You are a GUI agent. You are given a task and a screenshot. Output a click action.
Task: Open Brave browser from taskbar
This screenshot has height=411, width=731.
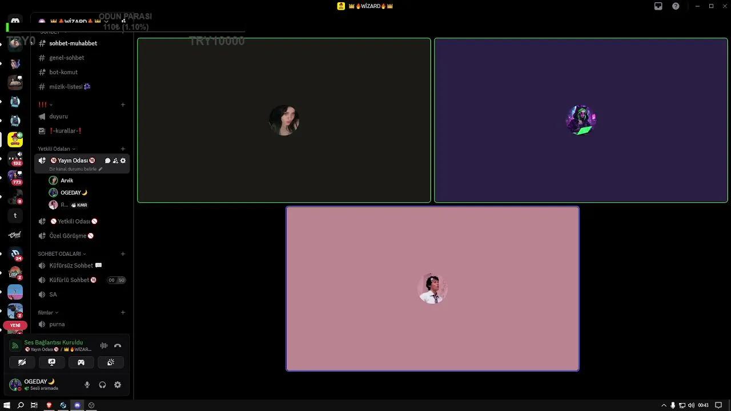click(49, 405)
